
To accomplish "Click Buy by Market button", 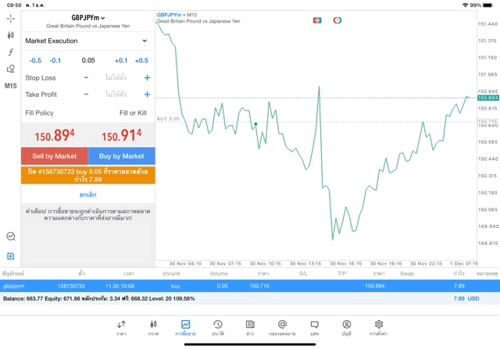I will 122,156.
